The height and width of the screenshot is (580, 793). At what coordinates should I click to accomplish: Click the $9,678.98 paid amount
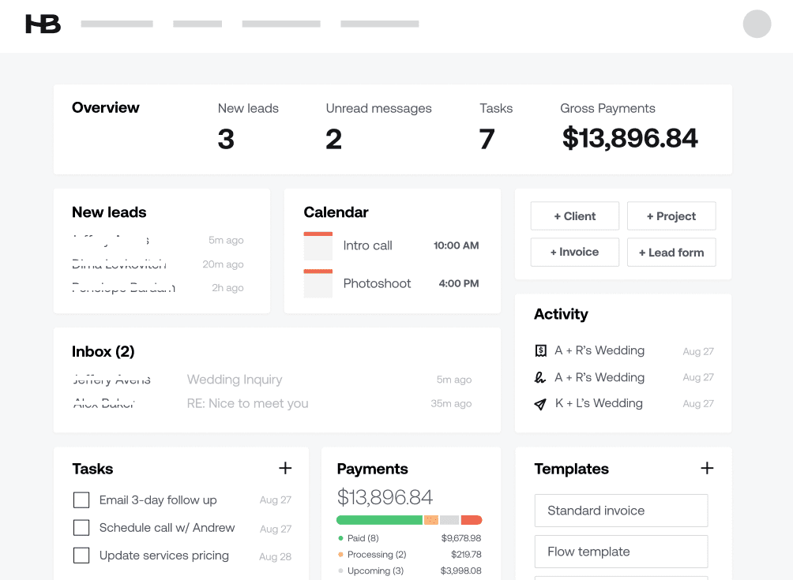[461, 538]
